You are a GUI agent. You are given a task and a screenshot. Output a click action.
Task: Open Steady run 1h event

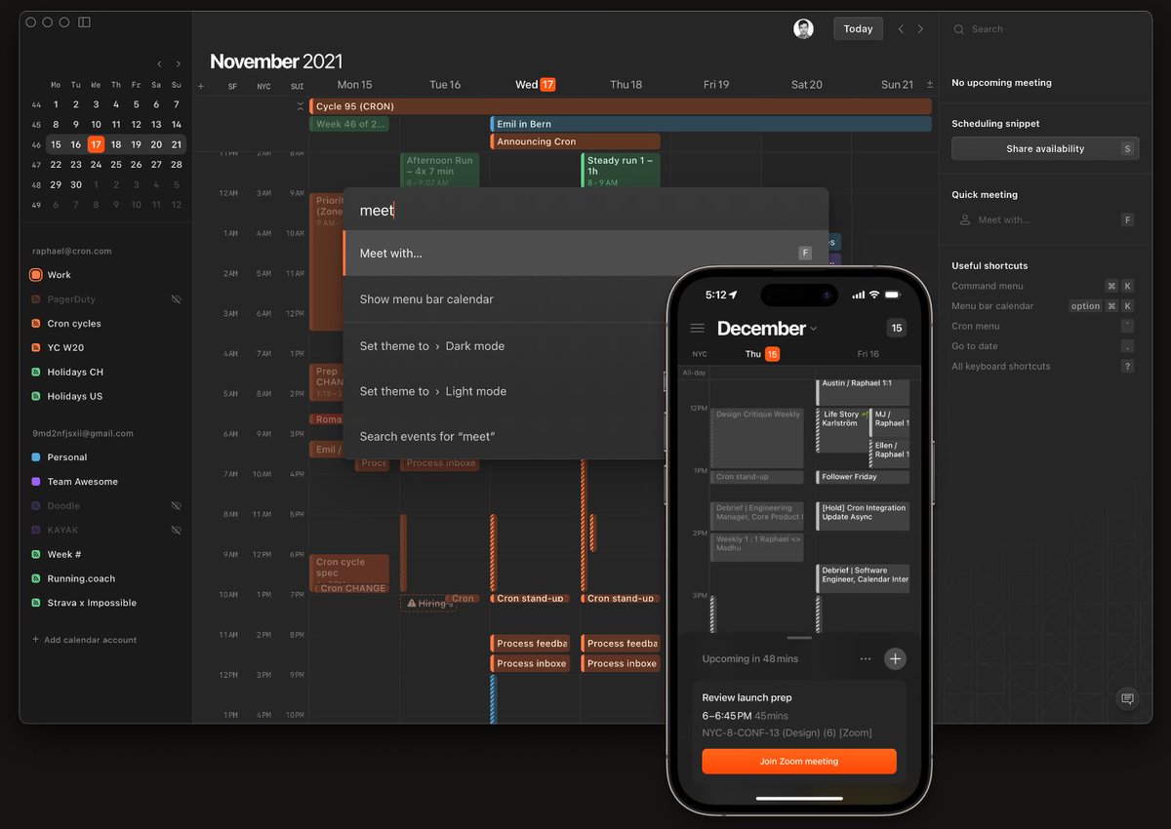coord(621,171)
